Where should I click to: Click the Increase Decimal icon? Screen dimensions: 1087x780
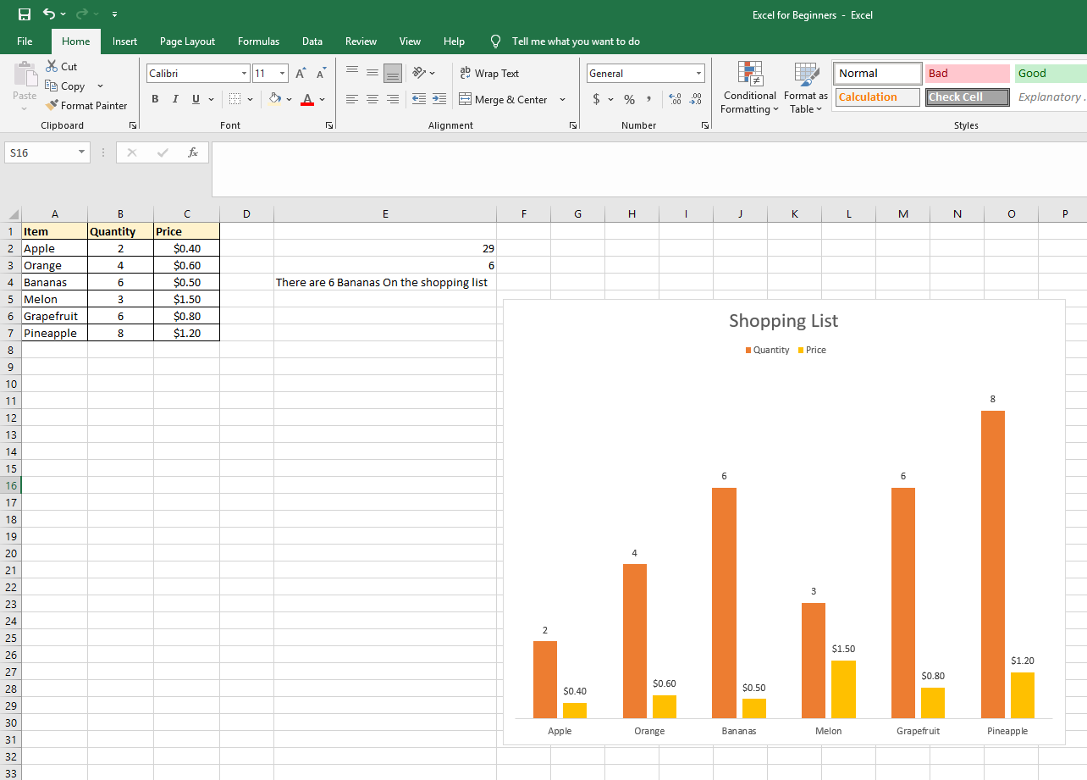[x=675, y=99]
